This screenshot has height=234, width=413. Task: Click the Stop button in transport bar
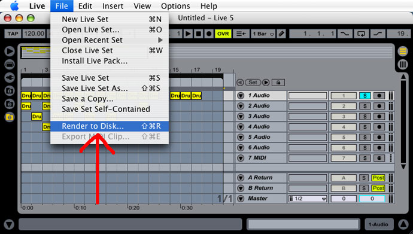pos(199,34)
